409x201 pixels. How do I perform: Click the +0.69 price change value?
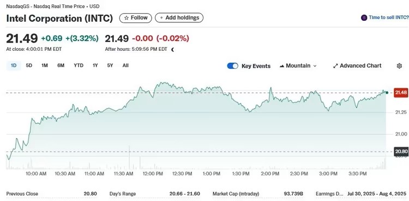pos(52,38)
